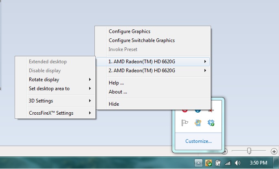Click the disabled Disable display option

click(x=45, y=71)
